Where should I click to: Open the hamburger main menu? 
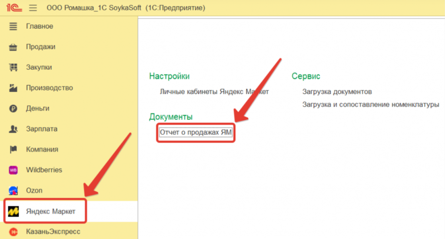point(33,8)
